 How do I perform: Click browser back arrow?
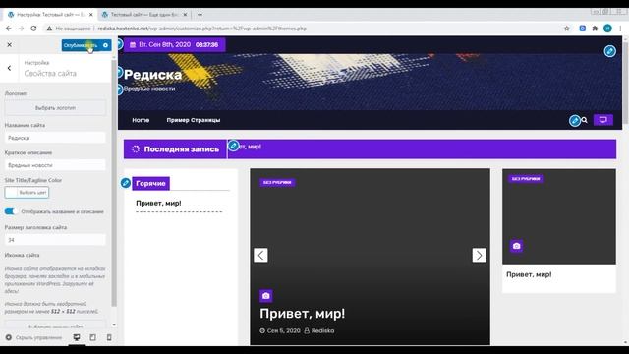click(x=9, y=29)
